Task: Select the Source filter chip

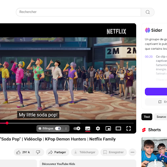Action: point(161,117)
